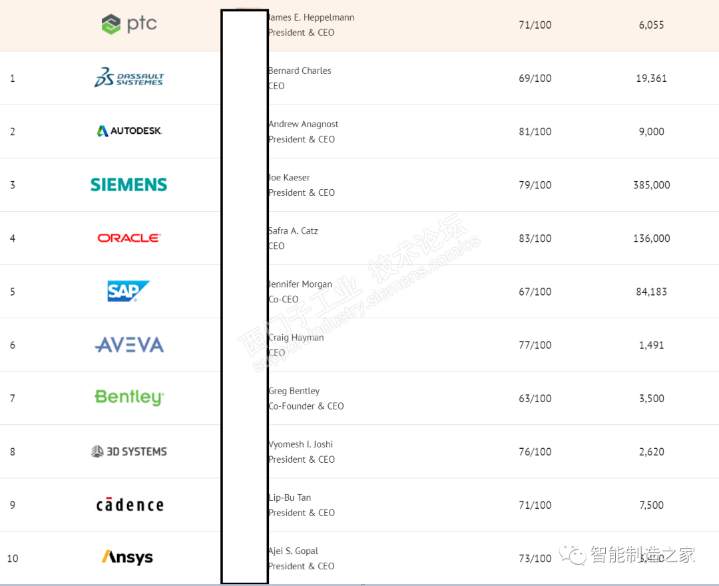Click Oracle rating 83/100

coord(535,238)
